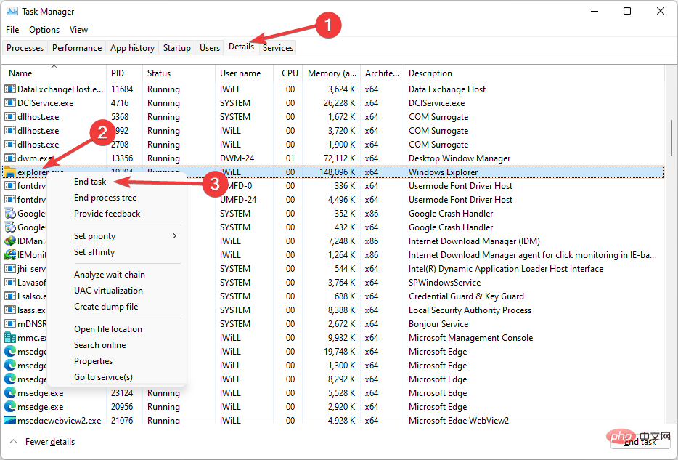Click the msedgewebview2.exe icon

point(10,420)
